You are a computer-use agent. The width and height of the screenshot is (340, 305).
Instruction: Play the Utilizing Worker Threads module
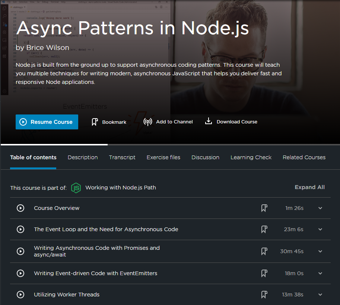tap(20, 295)
